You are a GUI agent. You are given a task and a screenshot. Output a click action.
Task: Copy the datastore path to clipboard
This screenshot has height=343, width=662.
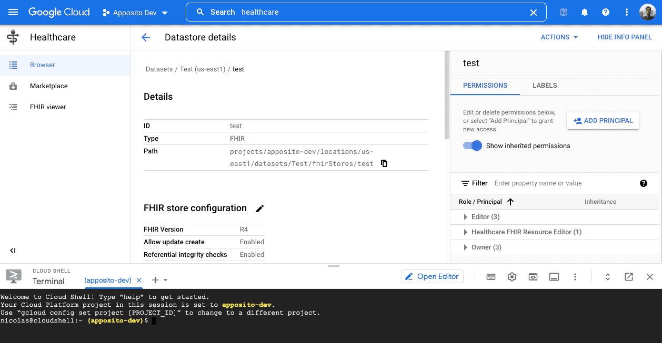tap(384, 163)
